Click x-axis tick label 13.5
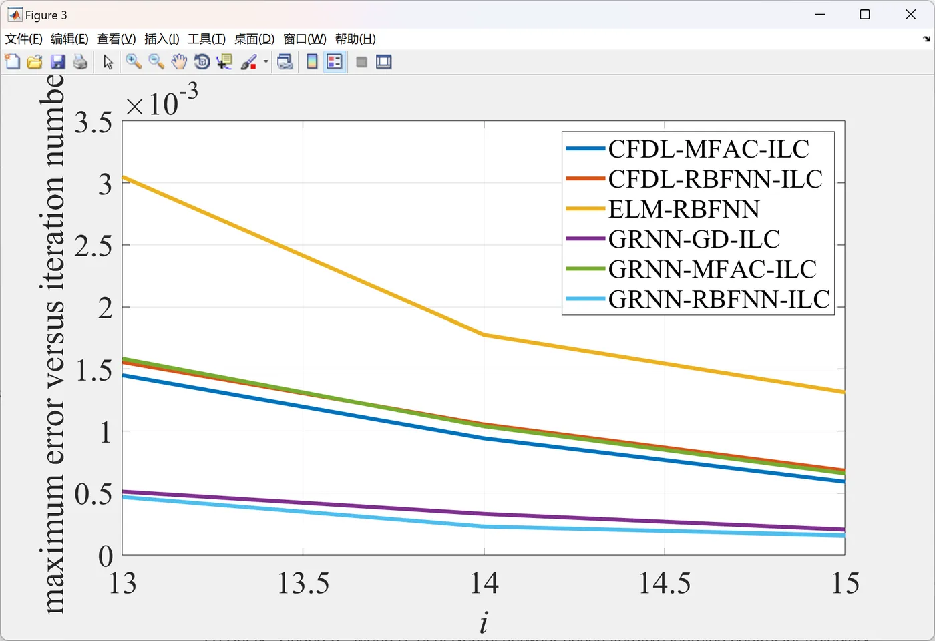The image size is (935, 641). point(303,583)
